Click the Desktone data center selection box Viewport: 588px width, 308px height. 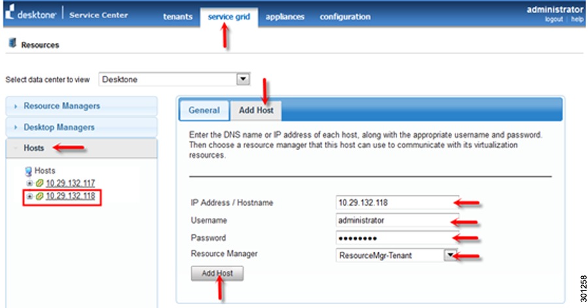tap(174, 79)
